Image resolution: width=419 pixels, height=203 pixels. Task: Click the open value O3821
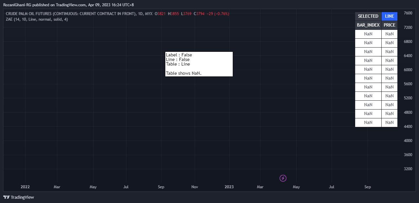pyautogui.click(x=160, y=14)
